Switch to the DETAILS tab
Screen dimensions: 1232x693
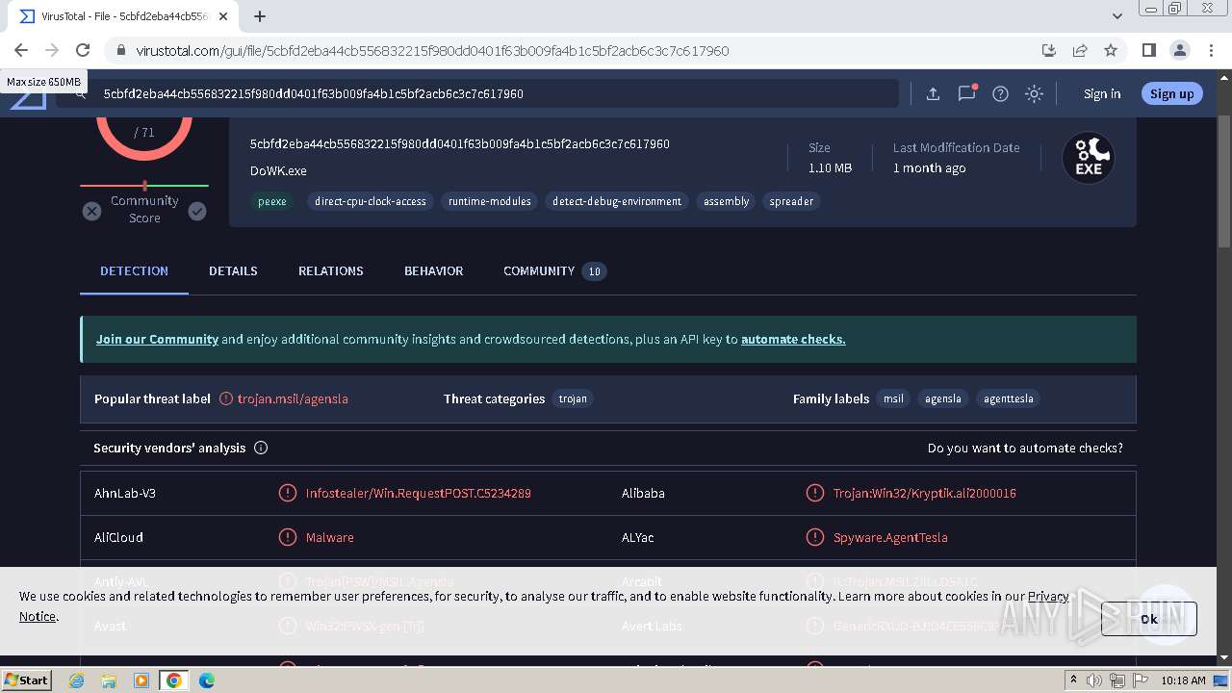click(x=233, y=270)
